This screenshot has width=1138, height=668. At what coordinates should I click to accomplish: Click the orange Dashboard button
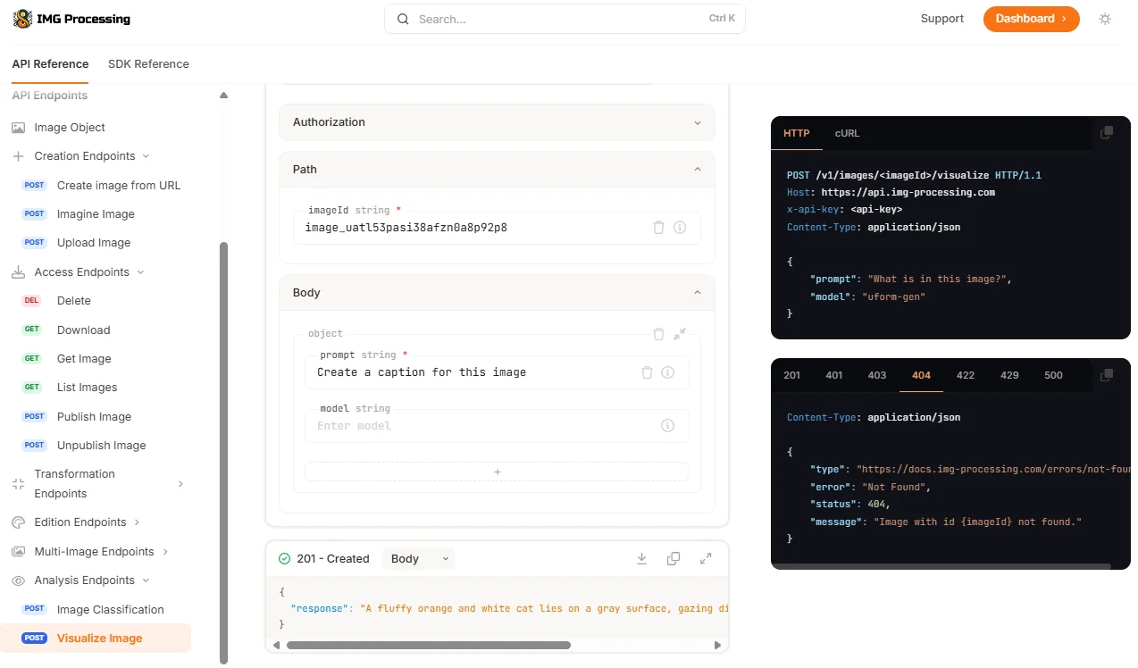coord(1031,19)
